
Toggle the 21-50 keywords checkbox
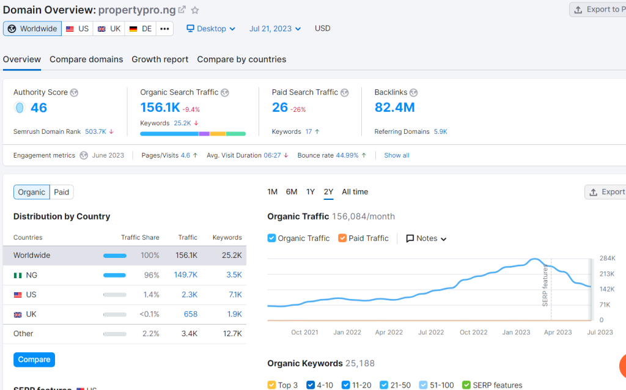(384, 385)
